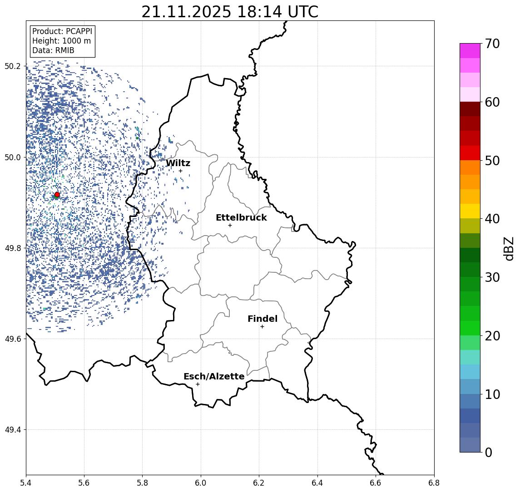520x492 pixels.
Task: Click the orange colorbar swatch above 50
Action: (470, 167)
